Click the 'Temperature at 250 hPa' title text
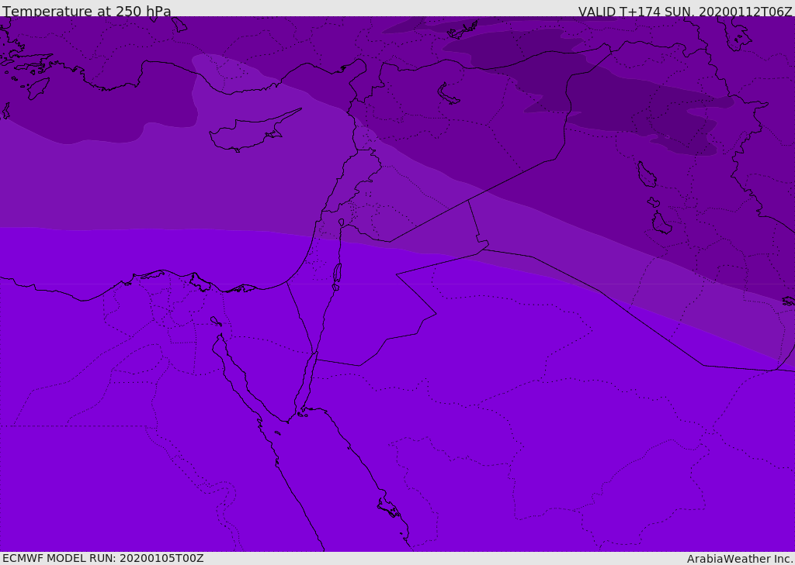 [87, 11]
